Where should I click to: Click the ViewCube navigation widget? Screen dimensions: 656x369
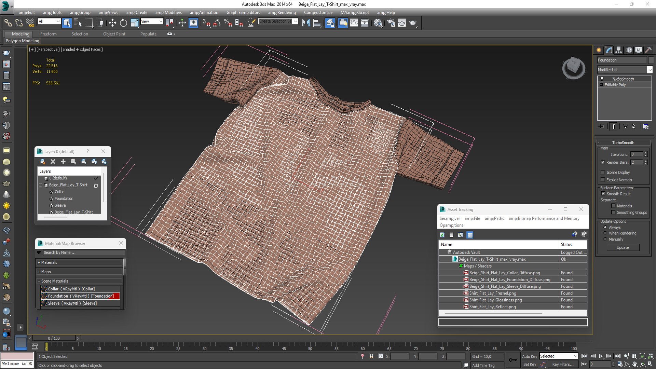[574, 68]
